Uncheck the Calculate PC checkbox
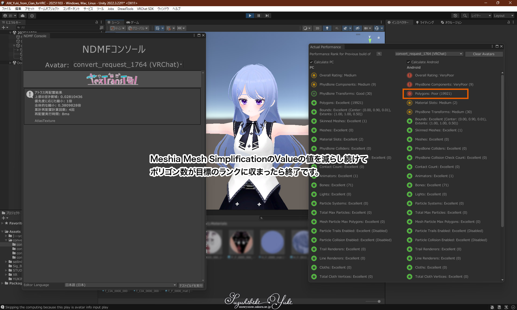Image resolution: width=517 pixels, height=310 pixels. coord(311,62)
